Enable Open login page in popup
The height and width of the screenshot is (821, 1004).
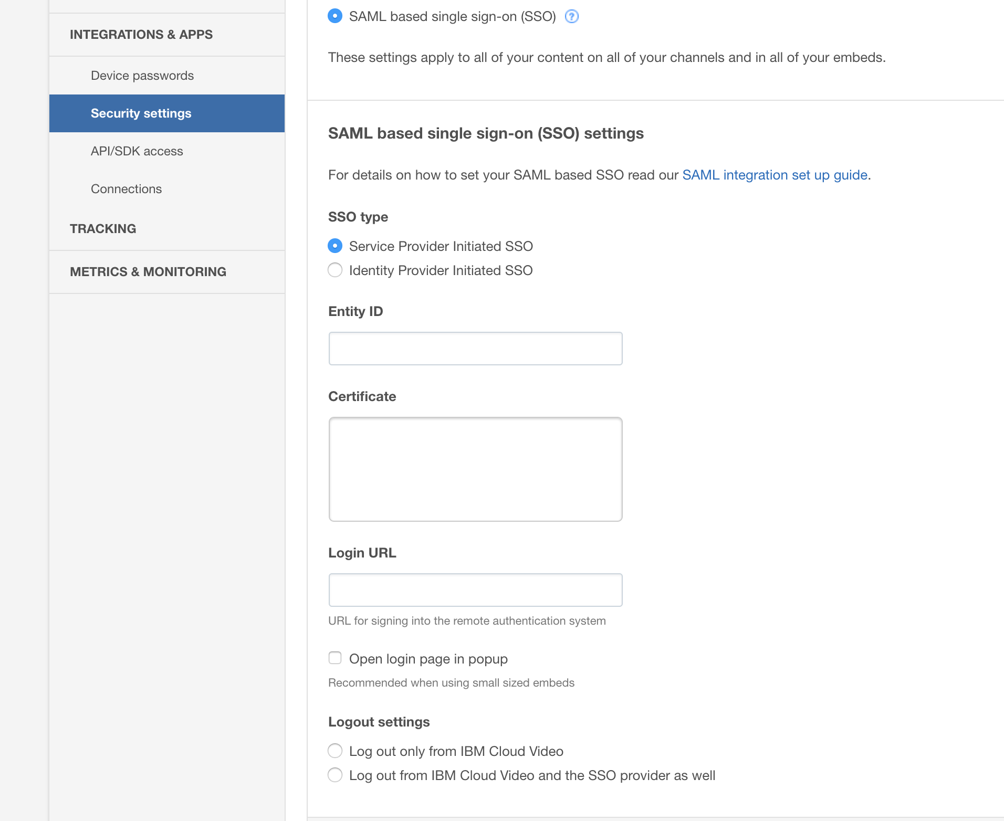click(335, 658)
